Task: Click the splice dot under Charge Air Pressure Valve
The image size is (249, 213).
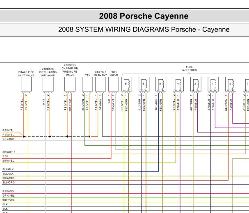Action: pos(67,136)
